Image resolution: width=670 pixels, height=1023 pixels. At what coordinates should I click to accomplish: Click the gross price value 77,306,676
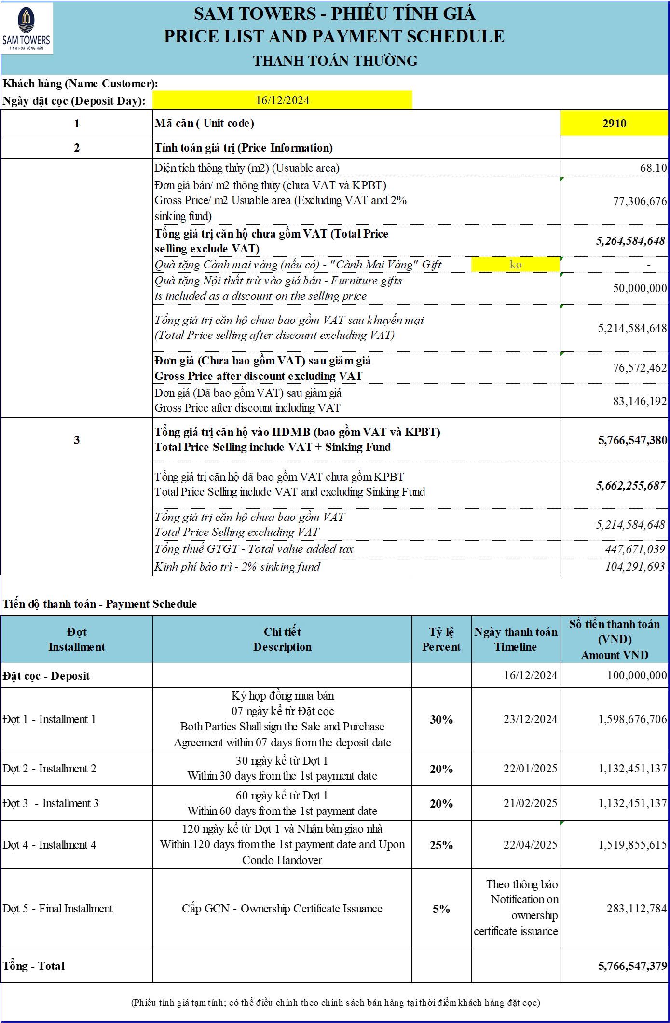(x=640, y=201)
